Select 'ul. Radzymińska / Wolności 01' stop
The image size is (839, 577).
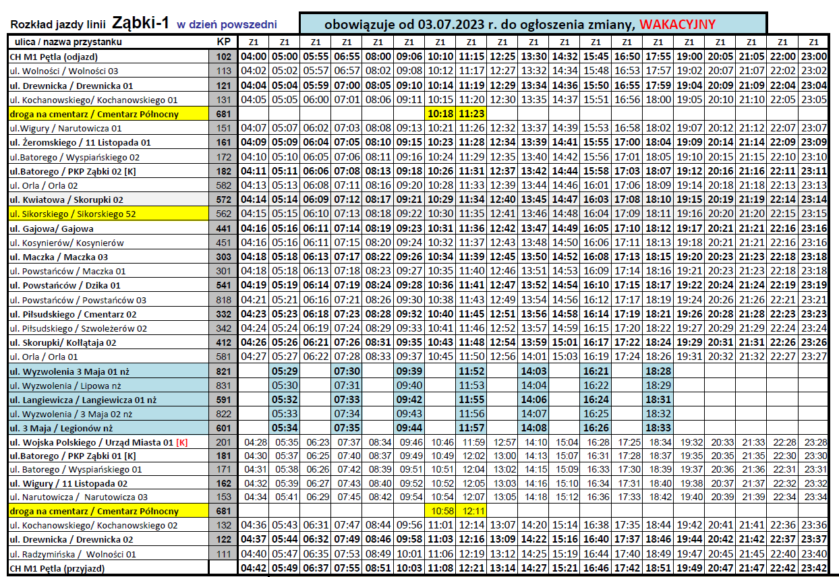tap(72, 554)
